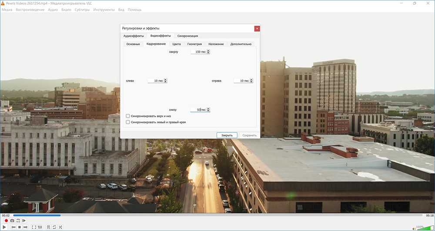Adjust the справа crop spinner arrows
Image resolution: width=435 pixels, height=231 pixels.
point(251,81)
